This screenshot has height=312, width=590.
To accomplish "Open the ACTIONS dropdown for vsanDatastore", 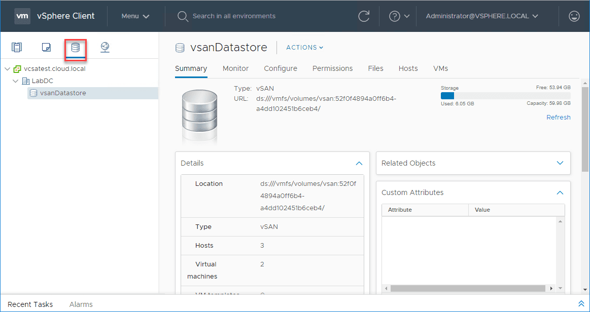I will [304, 48].
